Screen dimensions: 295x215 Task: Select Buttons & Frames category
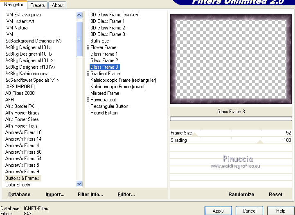tap(22, 178)
